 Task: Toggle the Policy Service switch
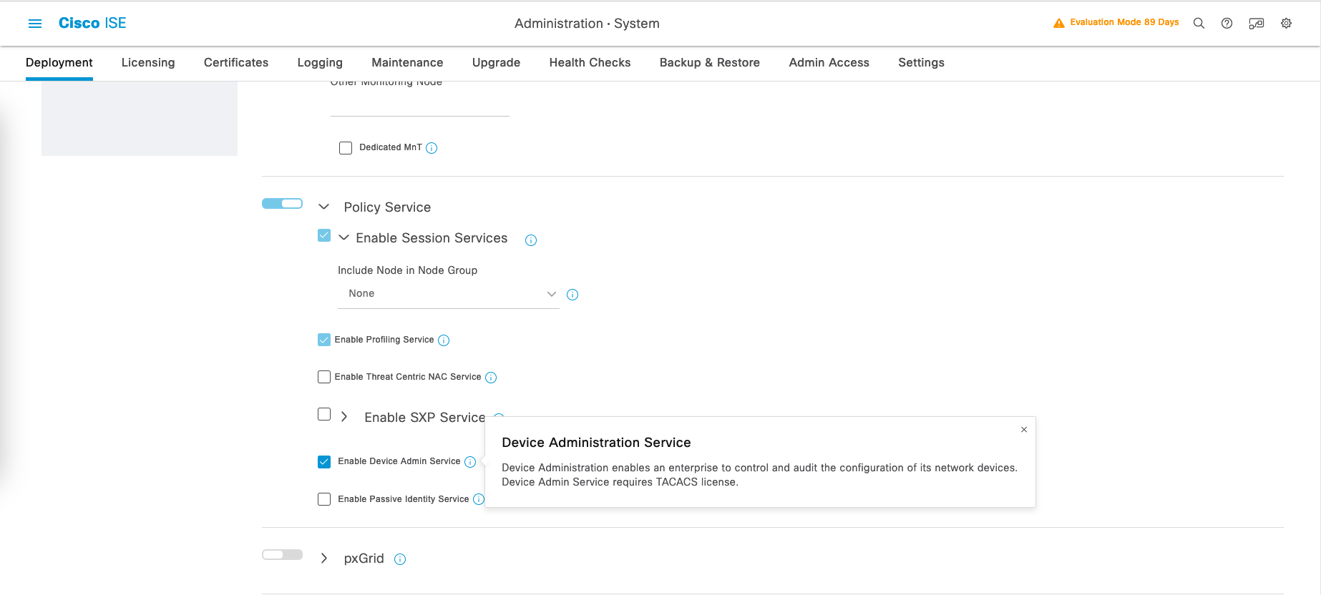[x=282, y=204]
